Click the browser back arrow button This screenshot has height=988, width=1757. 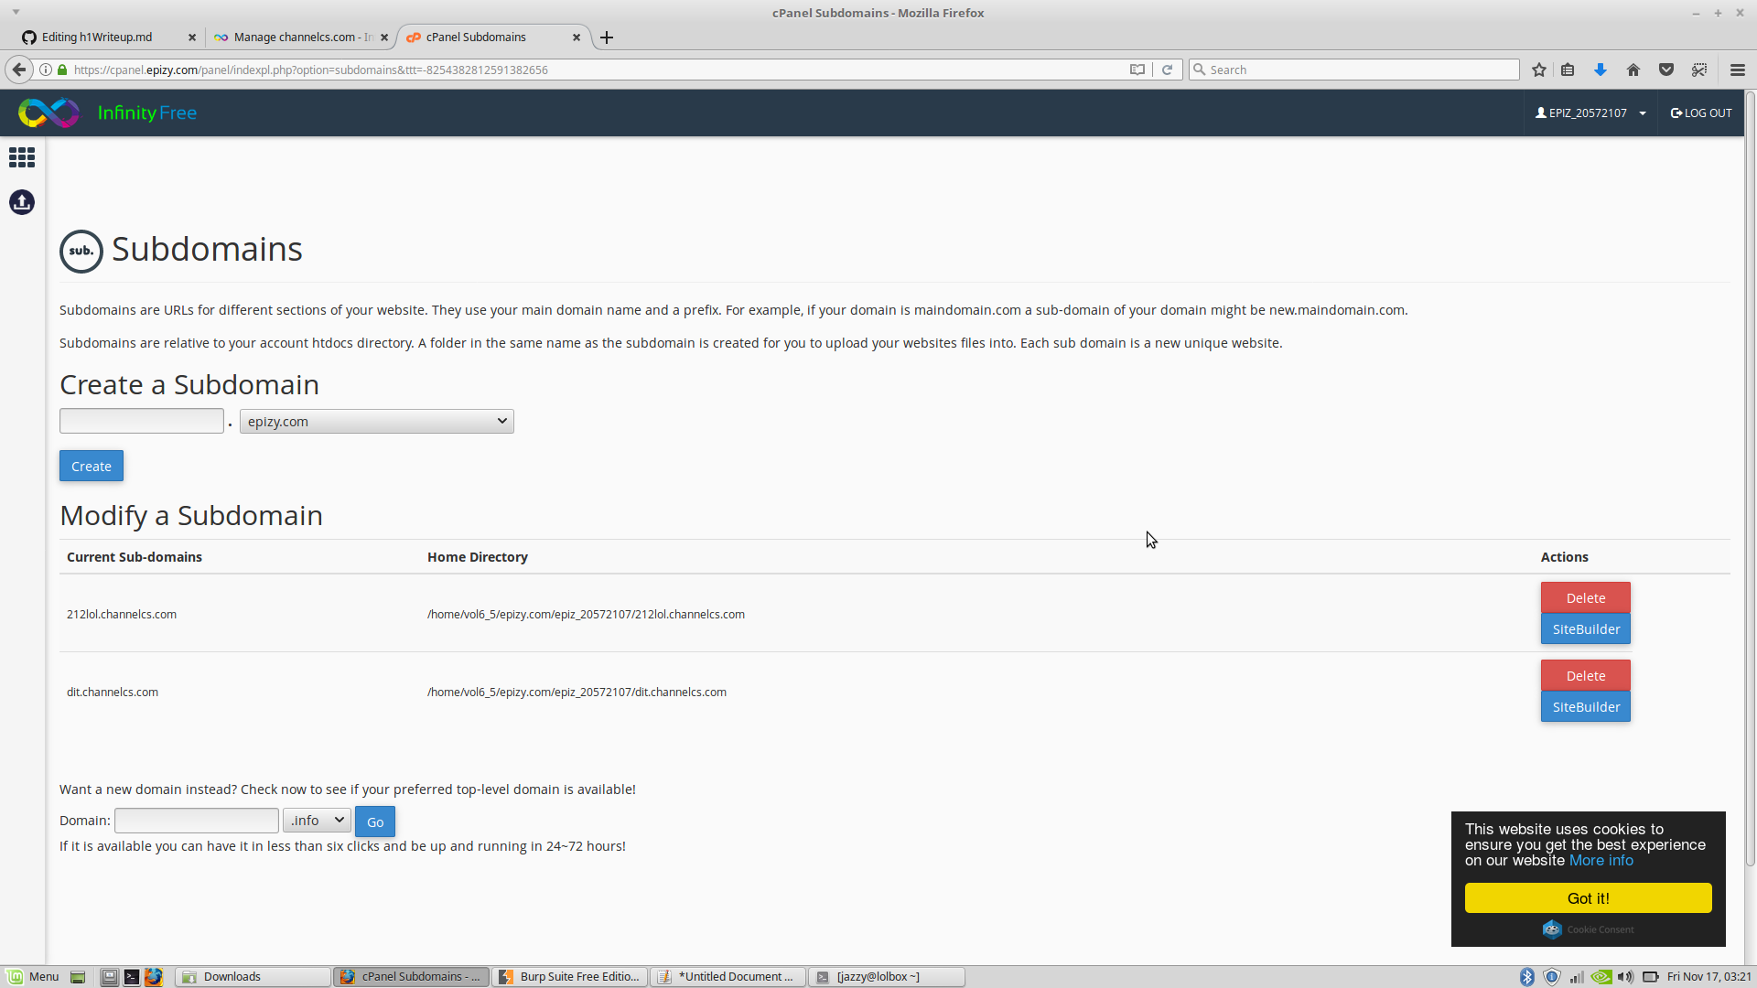[x=19, y=70]
